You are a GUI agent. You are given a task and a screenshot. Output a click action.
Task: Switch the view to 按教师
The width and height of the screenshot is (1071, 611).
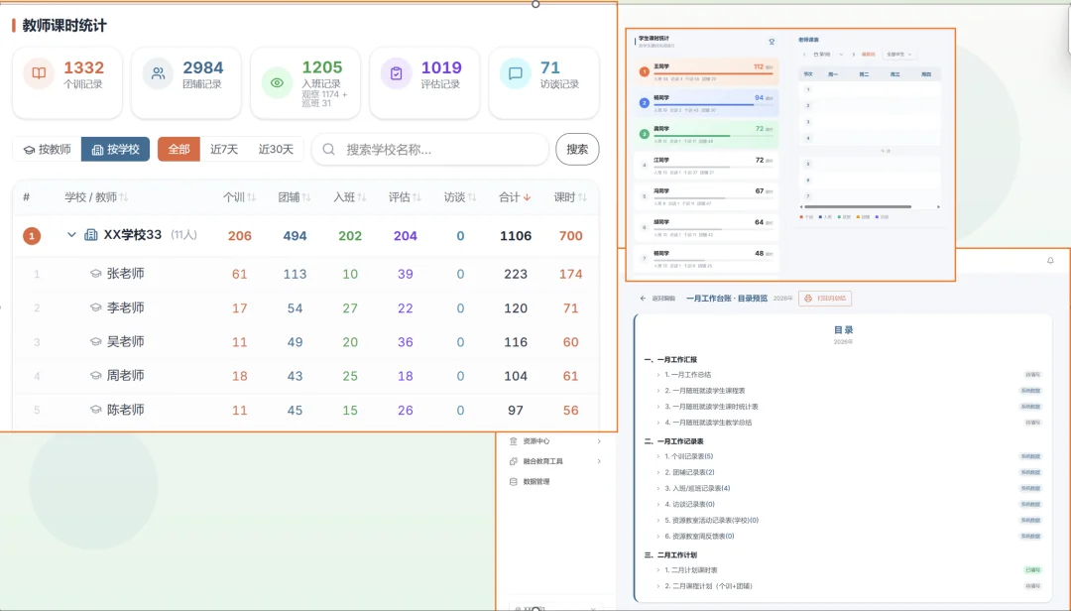pyautogui.click(x=48, y=149)
